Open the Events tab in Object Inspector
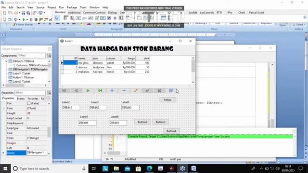Viewport: 308px width, 173px height. click(21, 99)
